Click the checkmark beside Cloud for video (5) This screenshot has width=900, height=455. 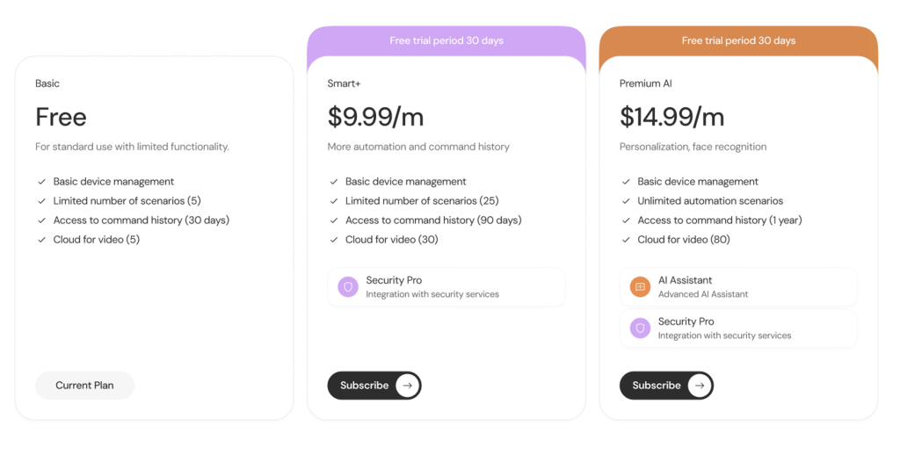pos(41,240)
